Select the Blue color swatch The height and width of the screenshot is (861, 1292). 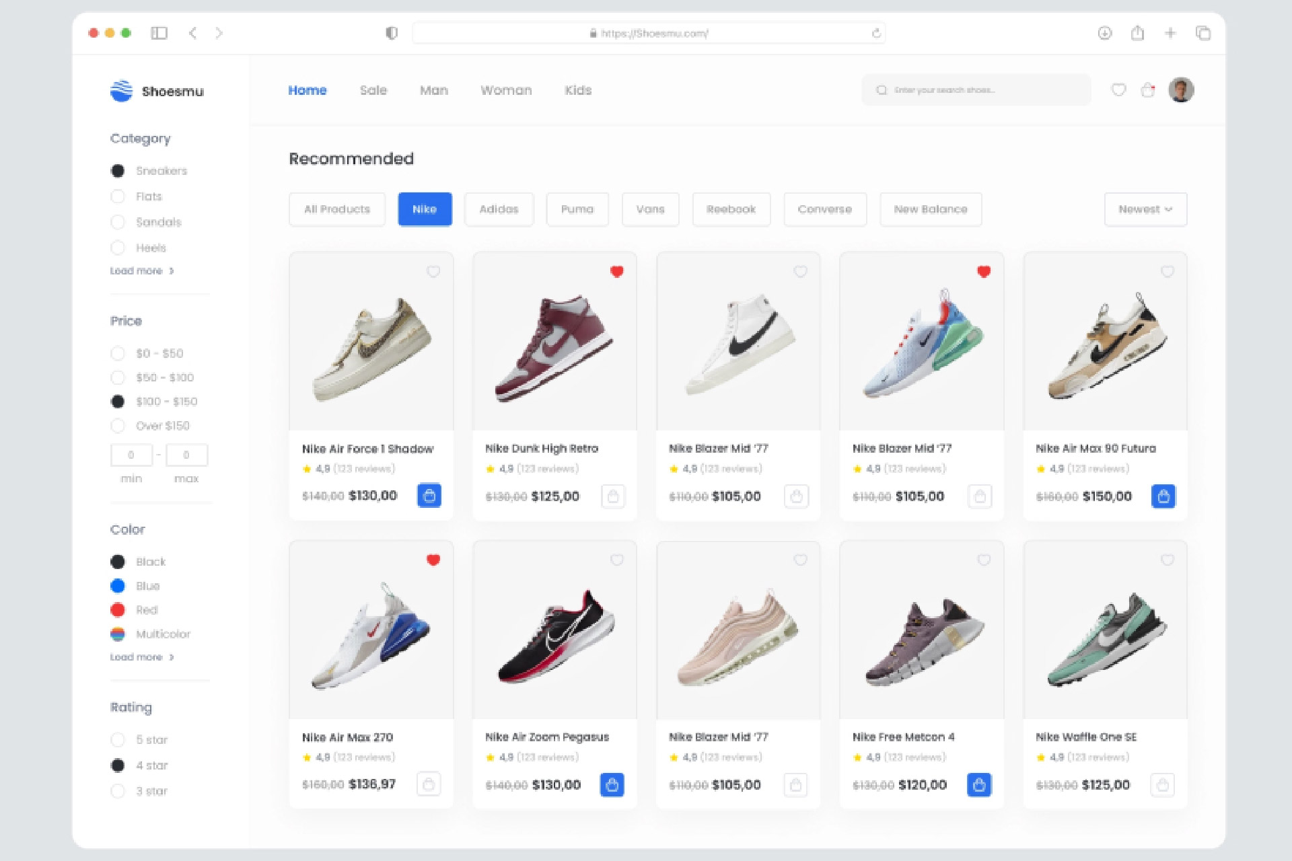(118, 586)
